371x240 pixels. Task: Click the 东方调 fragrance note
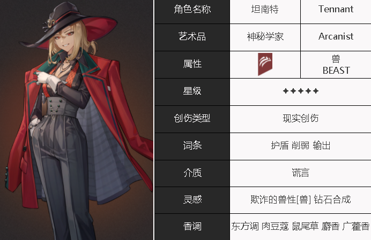coord(245,226)
